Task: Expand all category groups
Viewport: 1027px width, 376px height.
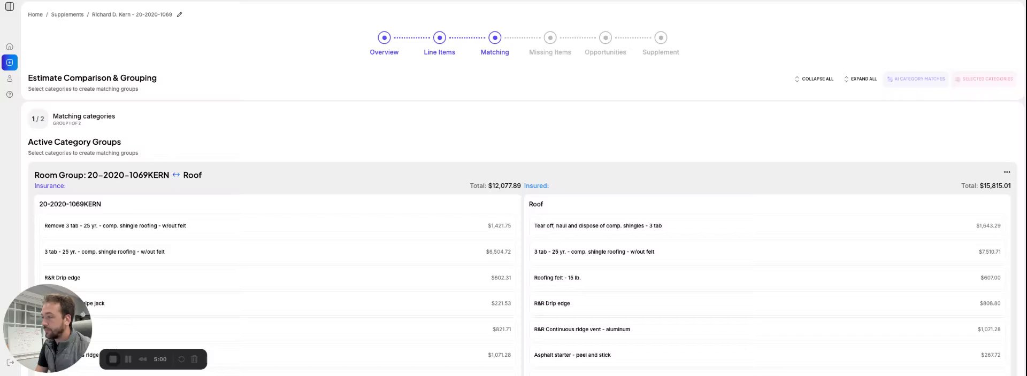Action: click(x=860, y=79)
